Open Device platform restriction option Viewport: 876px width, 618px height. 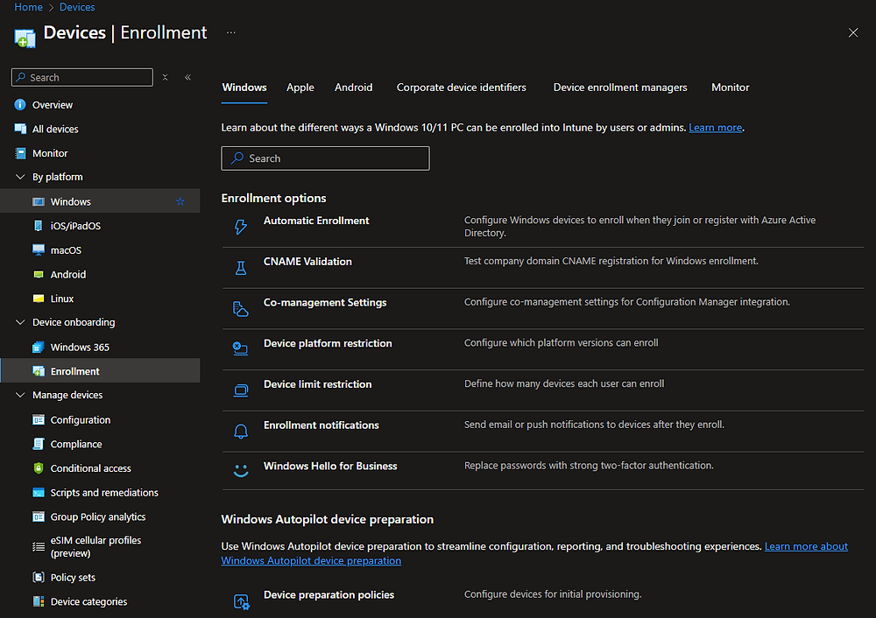[x=328, y=343]
